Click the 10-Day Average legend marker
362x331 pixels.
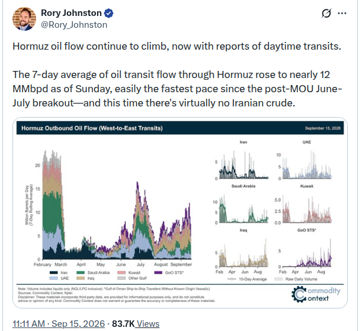232,279
